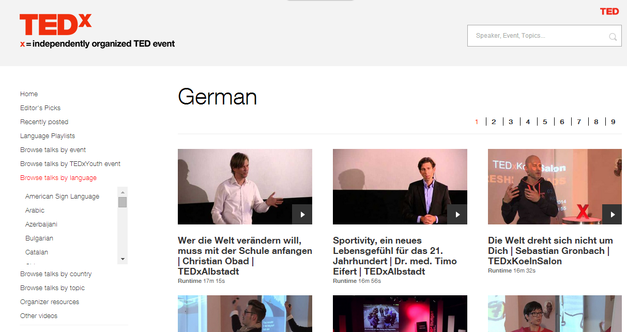Choose Azerbaijani language
Image resolution: width=627 pixels, height=332 pixels.
click(x=41, y=224)
